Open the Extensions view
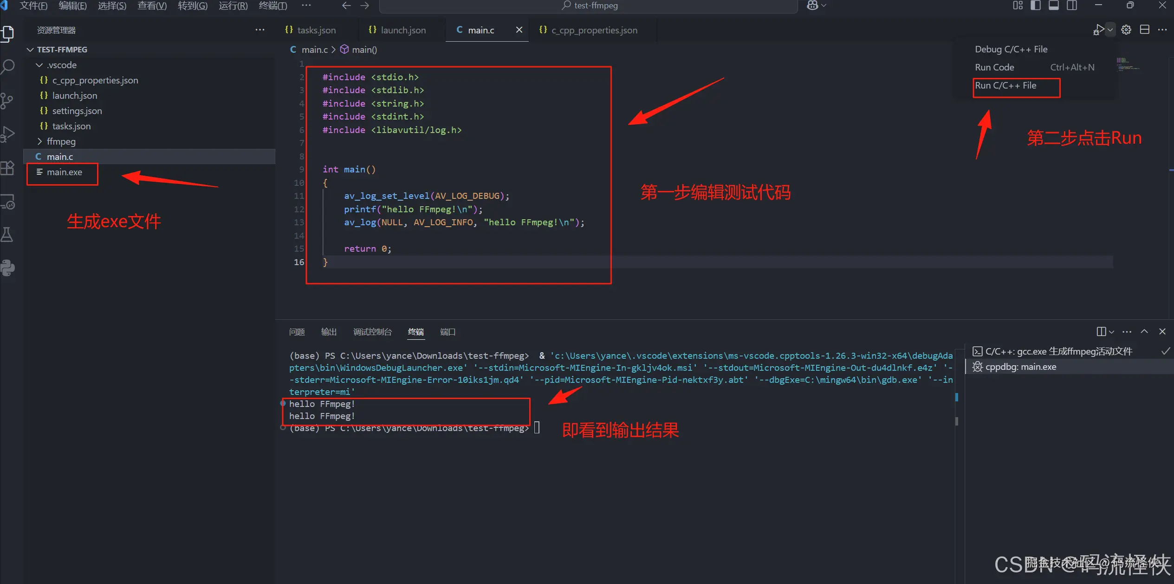Viewport: 1174px width, 584px height. (x=8, y=168)
